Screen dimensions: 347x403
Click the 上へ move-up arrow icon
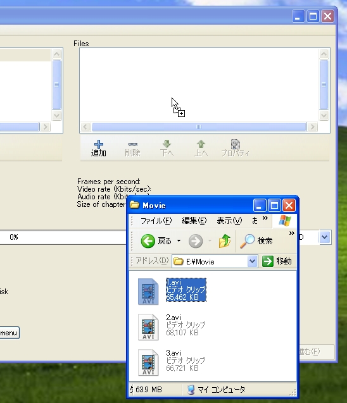pyautogui.click(x=201, y=144)
